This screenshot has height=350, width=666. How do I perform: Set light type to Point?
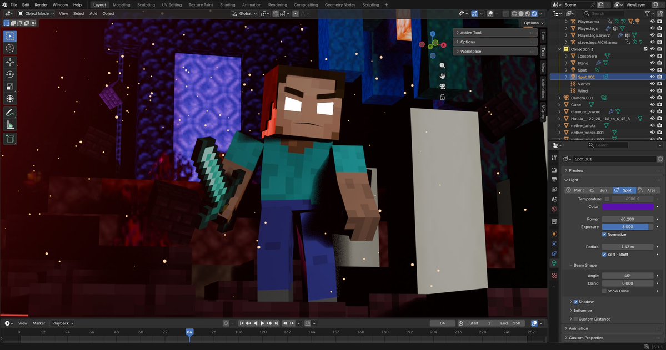pos(575,190)
